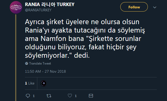Viewport: 167px width, 101px height.
Task: Send tweet via direct message envelope icon
Action: [x=91, y=96]
